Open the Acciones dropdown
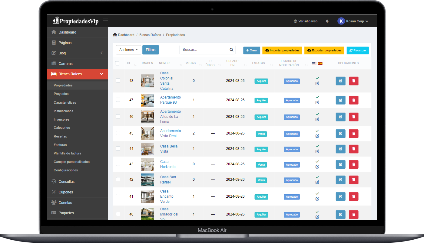Screen dimensions: 424x243 pyautogui.click(x=128, y=50)
